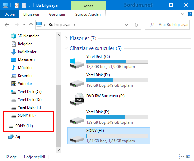
Task: Refresh the Bu bilgisayar view
Action: tap(136, 25)
